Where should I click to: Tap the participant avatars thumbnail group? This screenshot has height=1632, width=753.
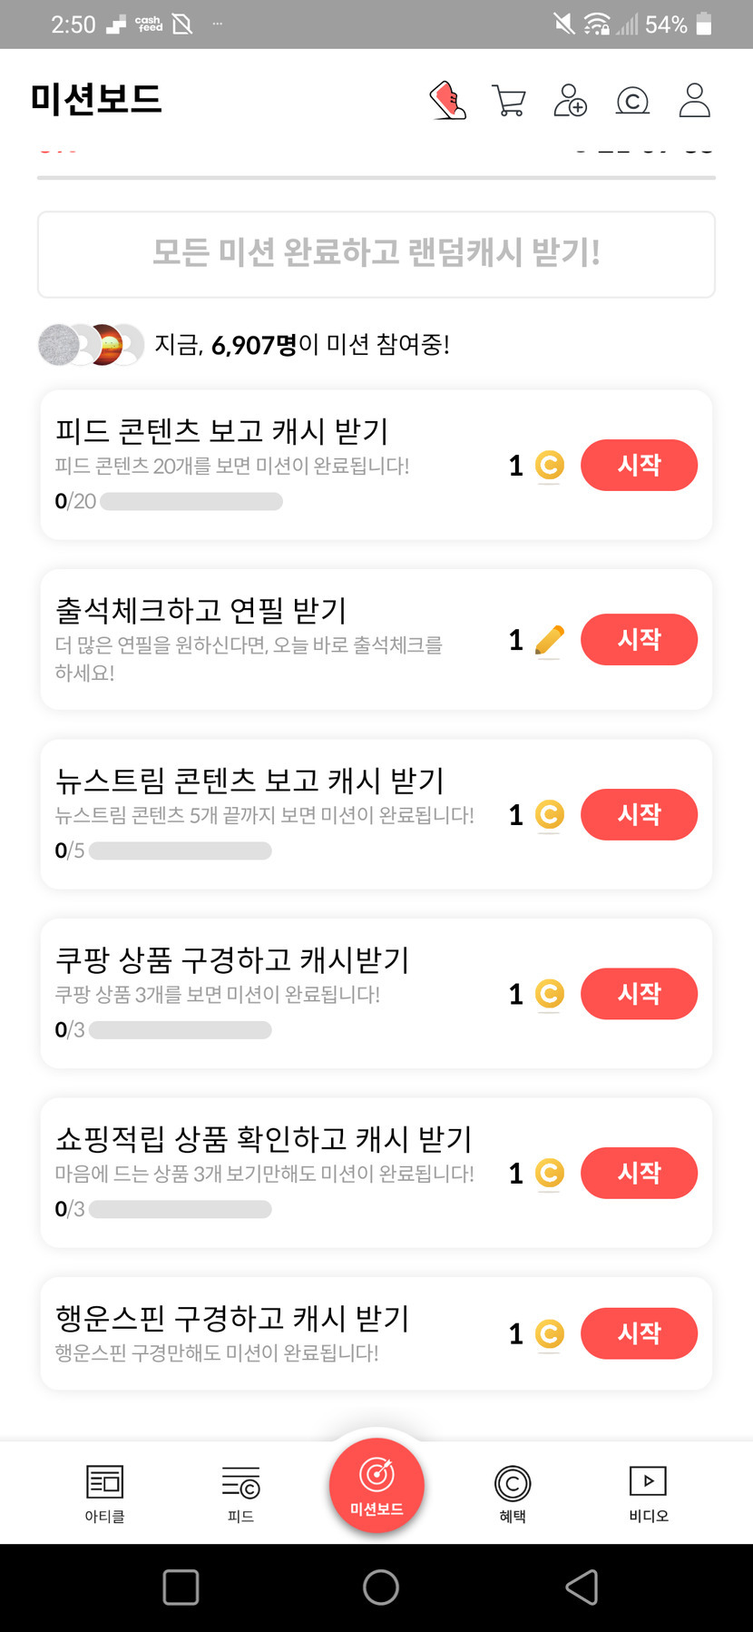click(91, 345)
